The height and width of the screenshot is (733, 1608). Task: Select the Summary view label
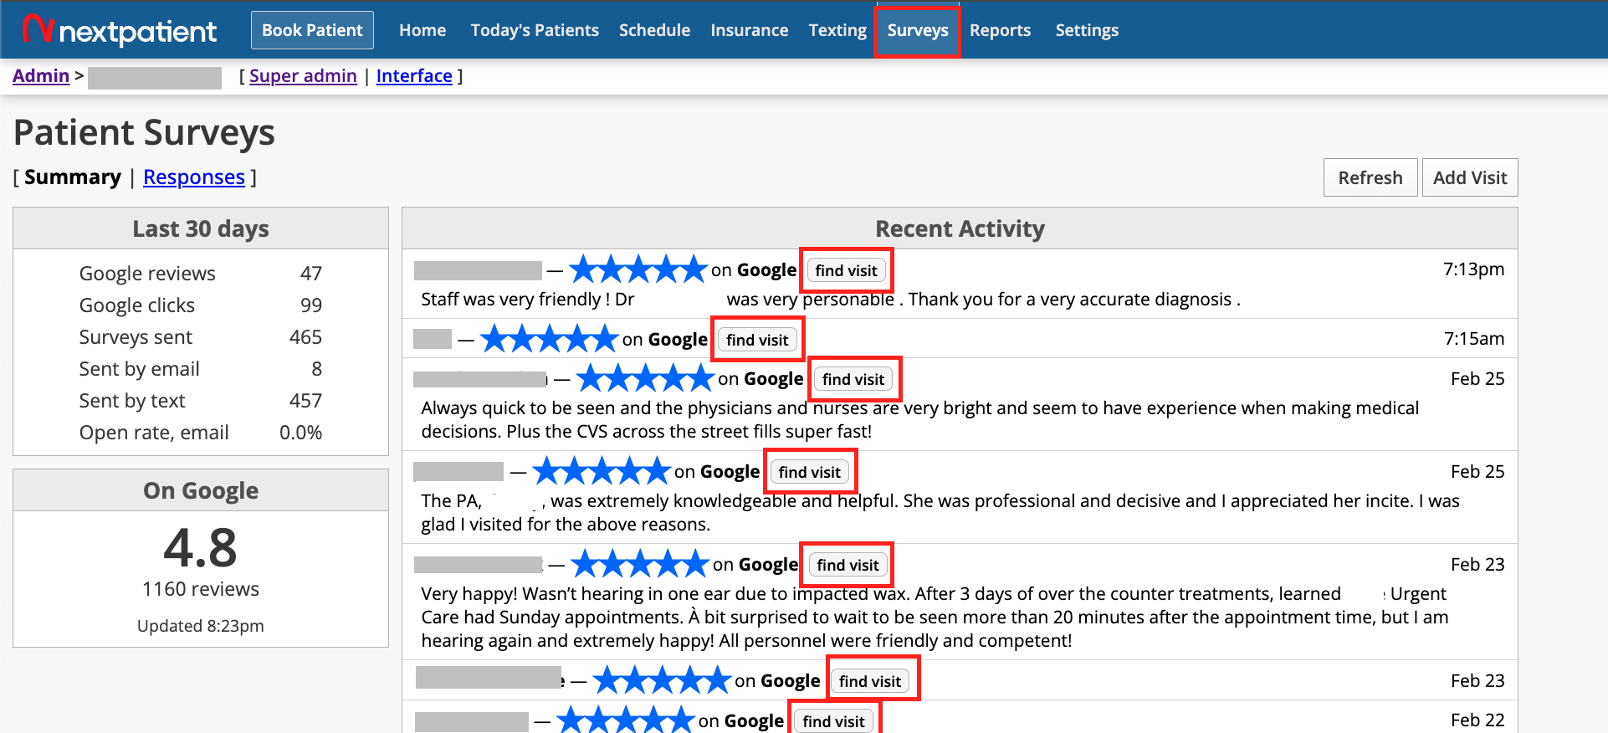click(73, 177)
